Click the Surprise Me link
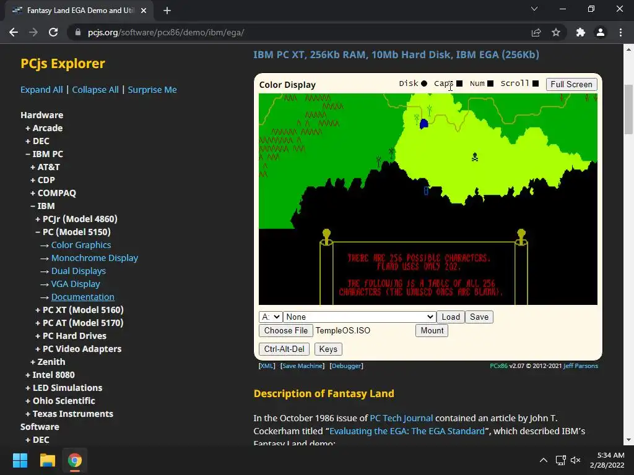This screenshot has height=475, width=634. 152,90
